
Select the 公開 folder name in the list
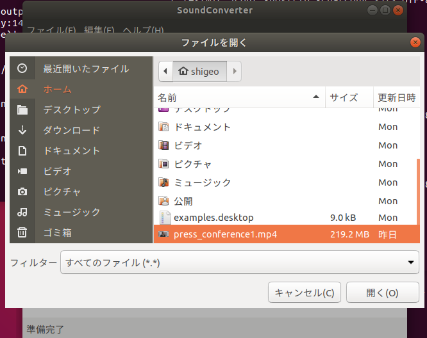click(x=183, y=201)
